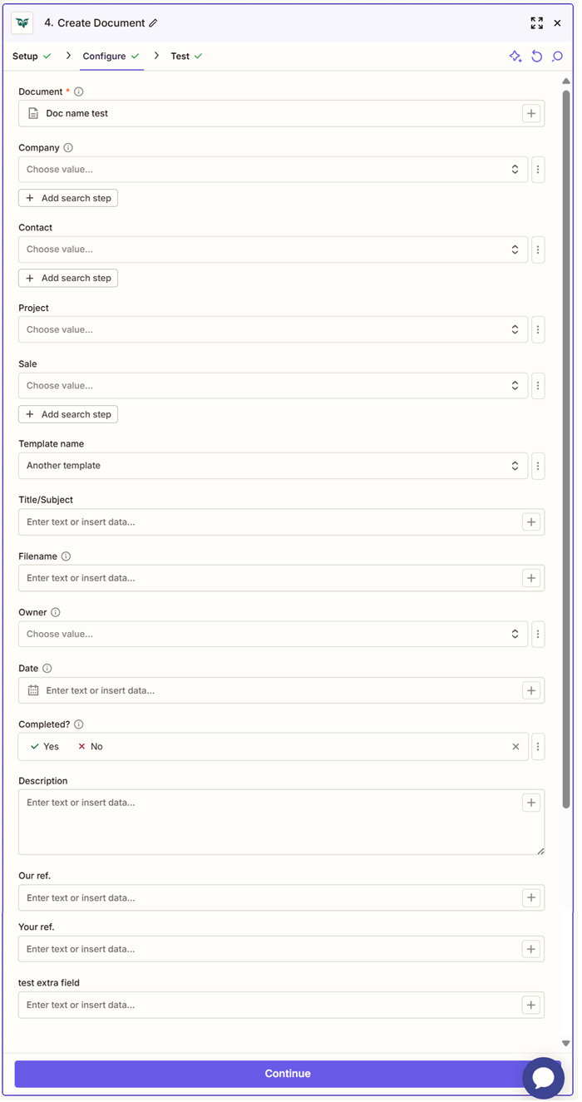The width and height of the screenshot is (582, 1102).
Task: Remove the Yes/No selection using the X
Action: [x=515, y=746]
